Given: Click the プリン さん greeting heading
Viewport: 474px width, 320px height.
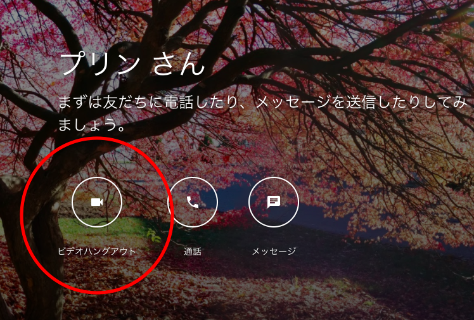Looking at the screenshot, I should pyautogui.click(x=132, y=64).
